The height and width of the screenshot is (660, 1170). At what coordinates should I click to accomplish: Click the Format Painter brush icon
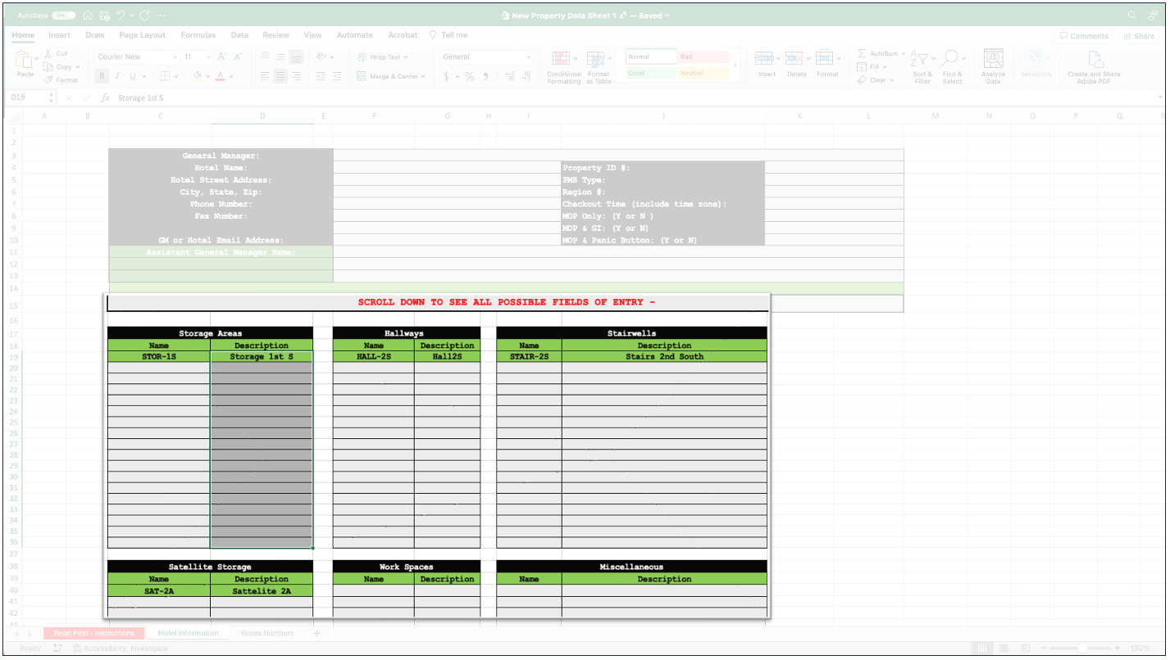coord(49,80)
